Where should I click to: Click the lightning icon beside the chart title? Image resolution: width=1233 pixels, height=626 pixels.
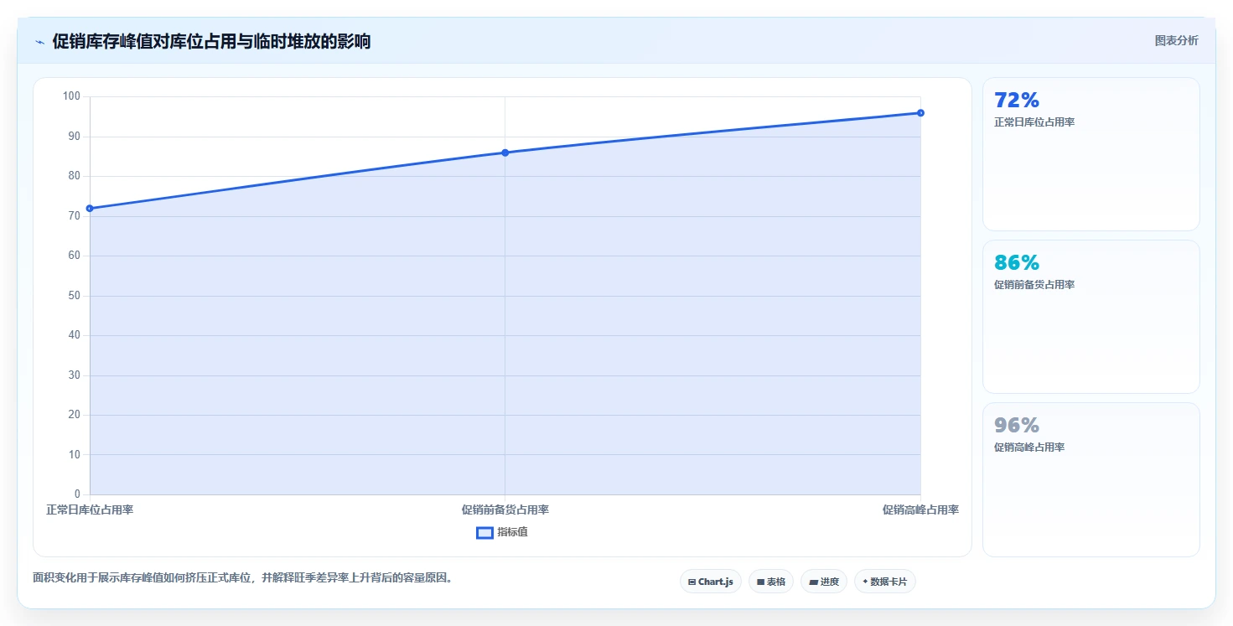39,42
